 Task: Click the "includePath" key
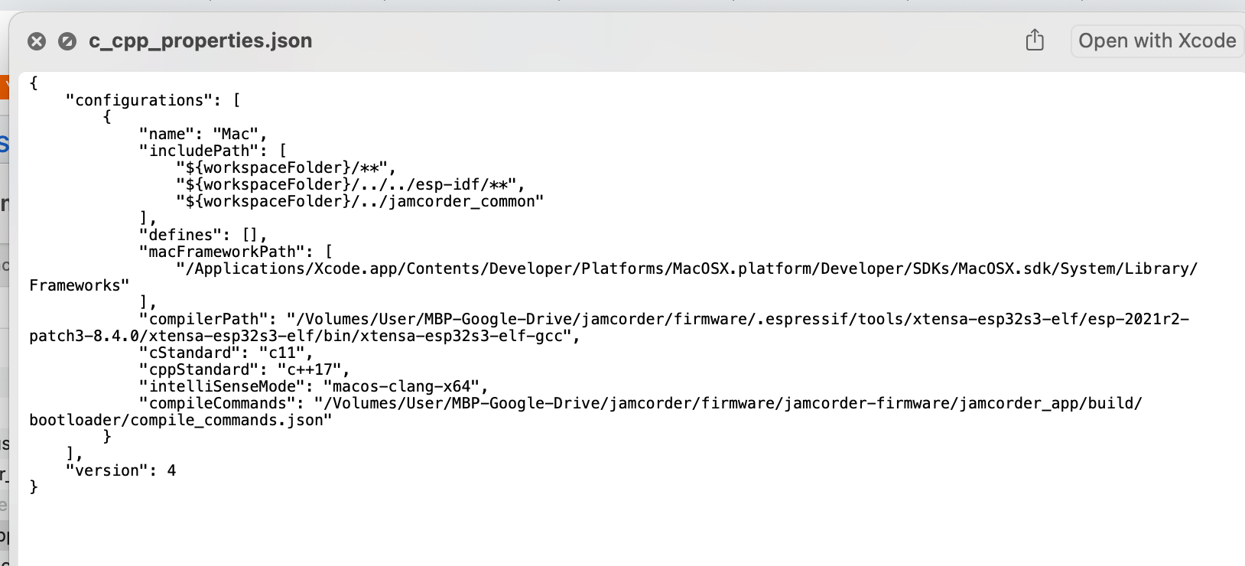(199, 151)
